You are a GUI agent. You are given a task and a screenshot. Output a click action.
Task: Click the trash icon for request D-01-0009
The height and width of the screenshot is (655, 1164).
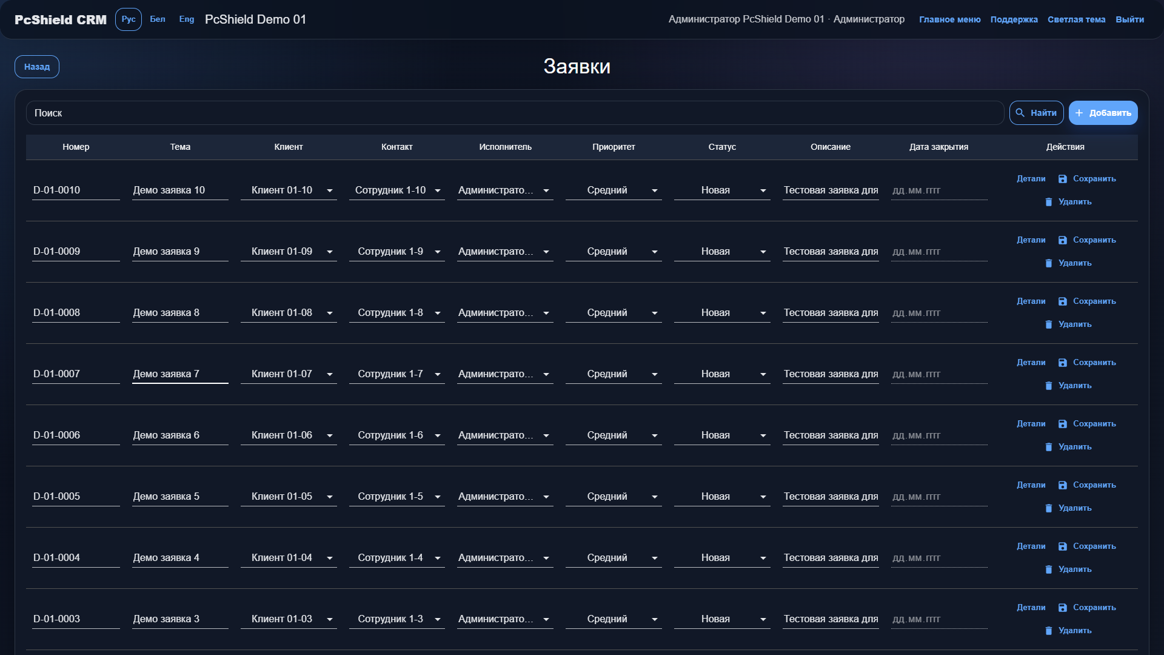pos(1049,263)
